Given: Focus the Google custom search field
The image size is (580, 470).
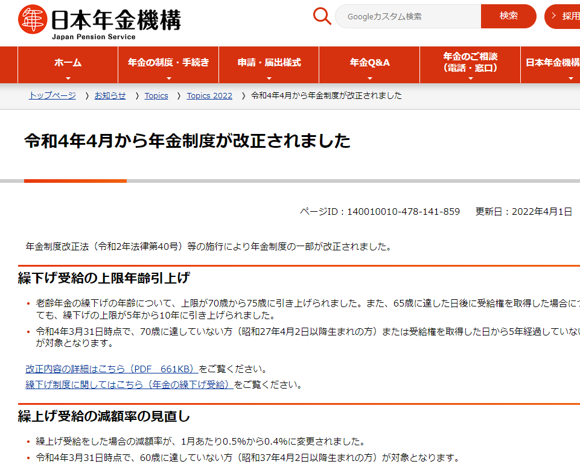Looking at the screenshot, I should point(408,16).
